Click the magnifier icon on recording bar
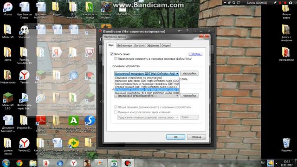The width and height of the screenshot is (297, 167). click(234, 3)
